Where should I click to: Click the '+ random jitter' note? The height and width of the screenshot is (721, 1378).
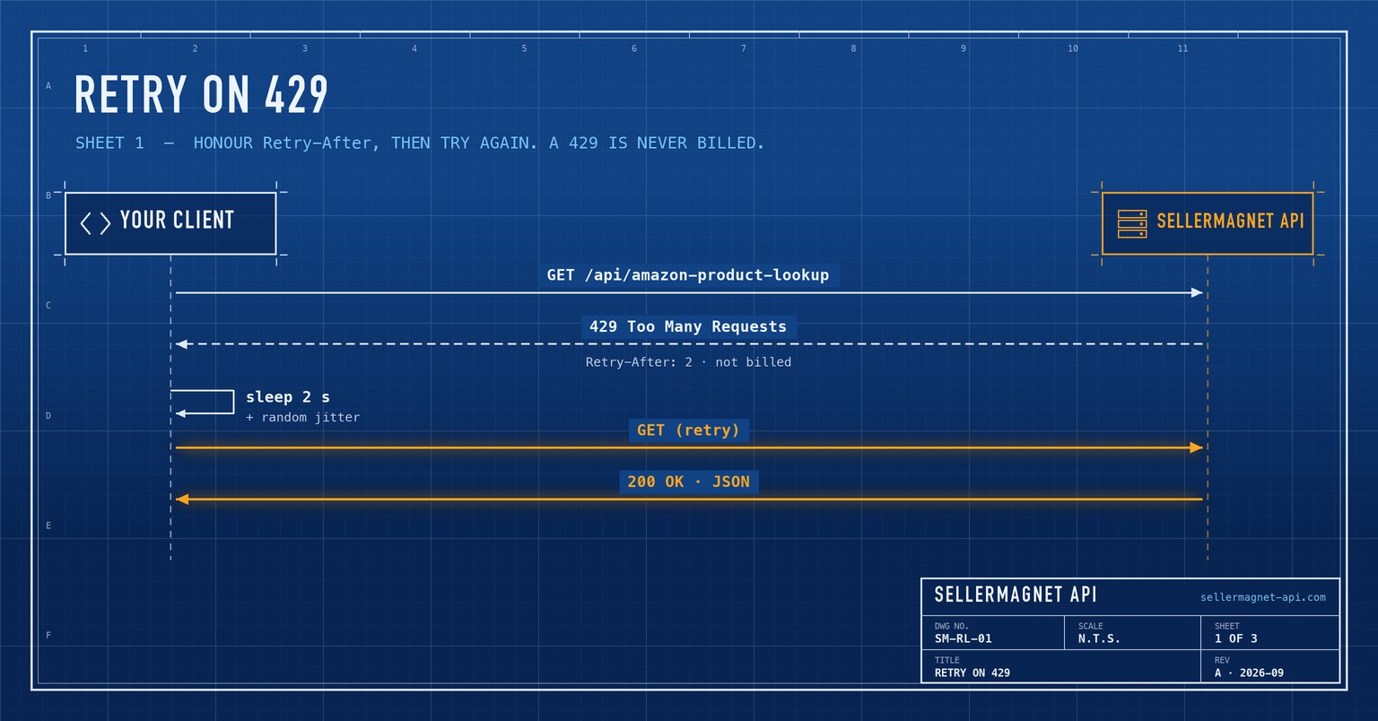pyautogui.click(x=302, y=417)
